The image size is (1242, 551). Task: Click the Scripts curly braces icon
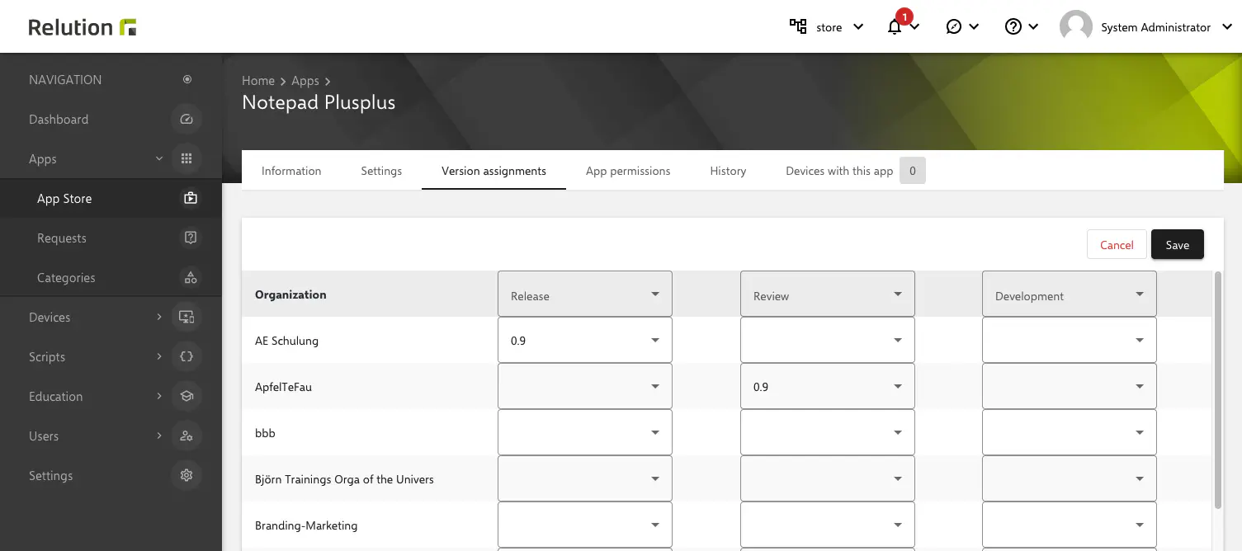click(187, 357)
